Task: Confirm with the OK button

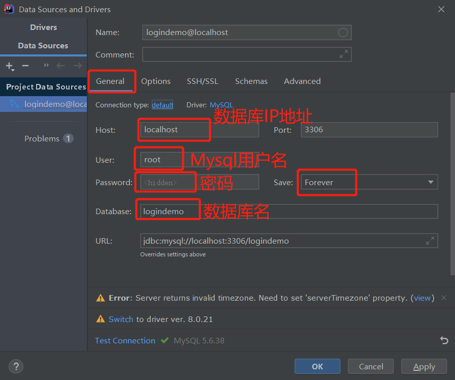Action: (x=317, y=366)
